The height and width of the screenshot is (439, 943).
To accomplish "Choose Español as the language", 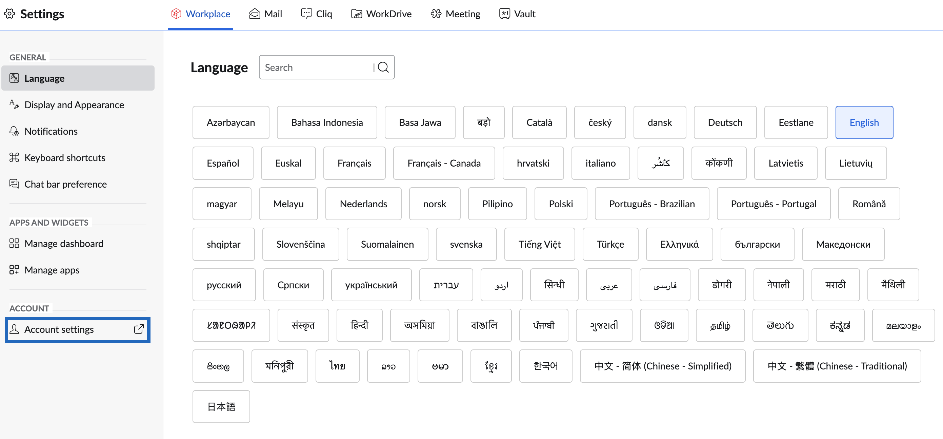I will tap(223, 163).
